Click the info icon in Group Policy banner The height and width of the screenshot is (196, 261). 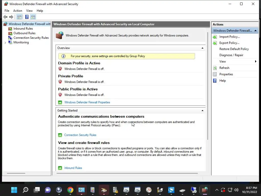(x=63, y=56)
